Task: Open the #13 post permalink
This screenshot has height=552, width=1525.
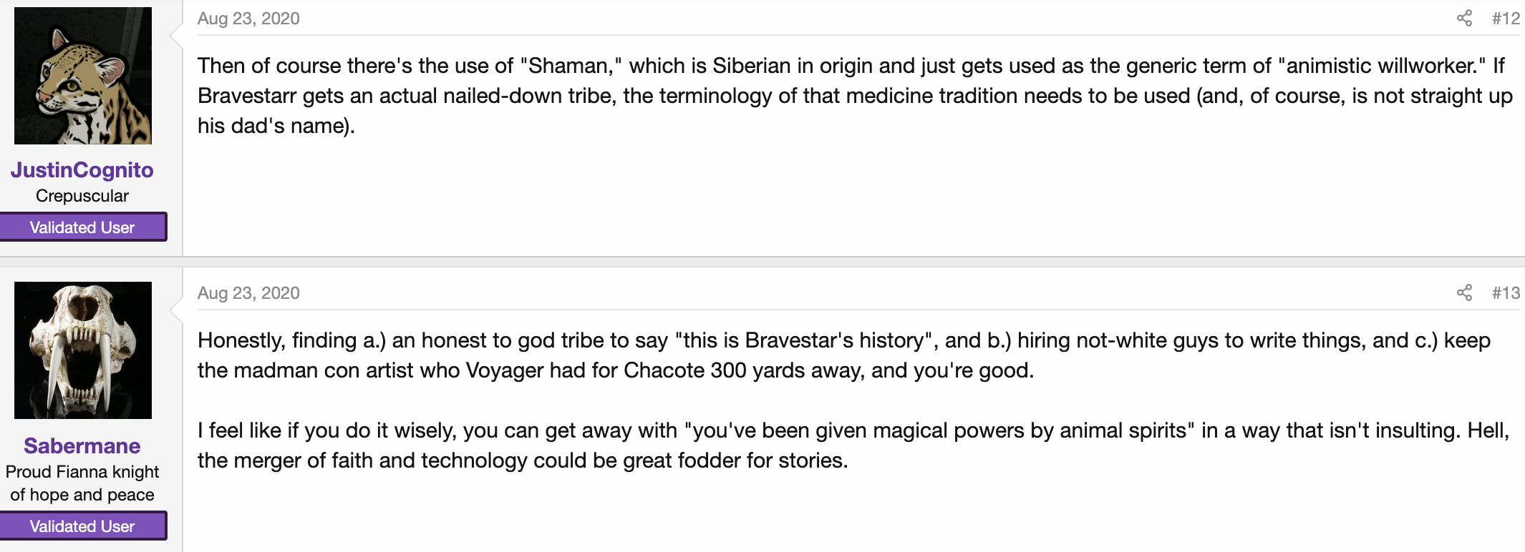Action: point(1506,293)
